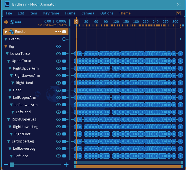Click the plus zoom-in icon
186x170 pixels.
(66, 164)
